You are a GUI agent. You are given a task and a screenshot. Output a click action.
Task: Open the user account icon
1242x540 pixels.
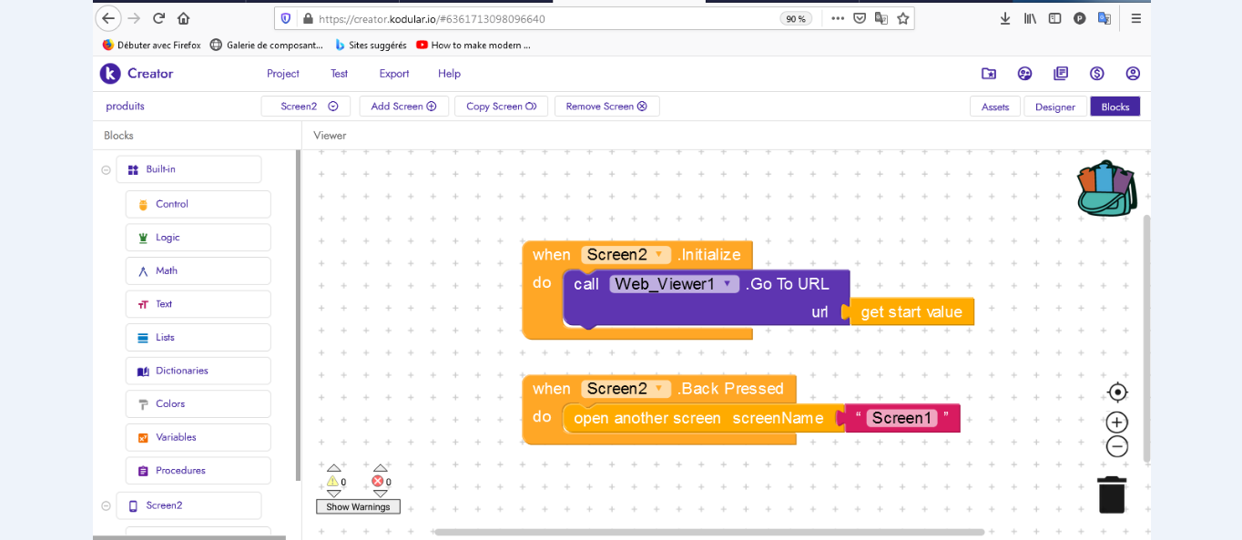(1133, 74)
